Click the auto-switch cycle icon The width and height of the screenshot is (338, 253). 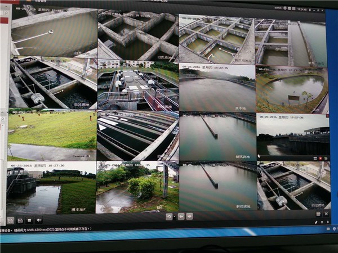(168, 216)
